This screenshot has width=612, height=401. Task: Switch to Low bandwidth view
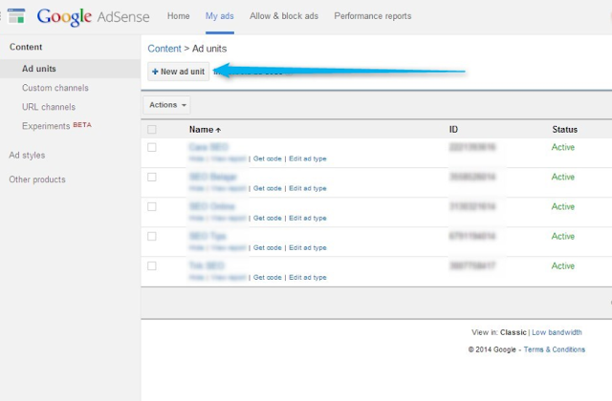coord(557,332)
